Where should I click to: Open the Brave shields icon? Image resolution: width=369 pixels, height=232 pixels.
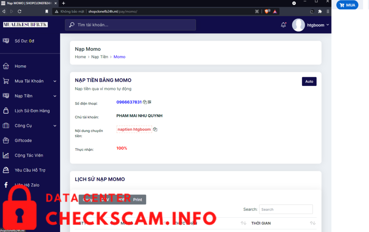click(267, 11)
